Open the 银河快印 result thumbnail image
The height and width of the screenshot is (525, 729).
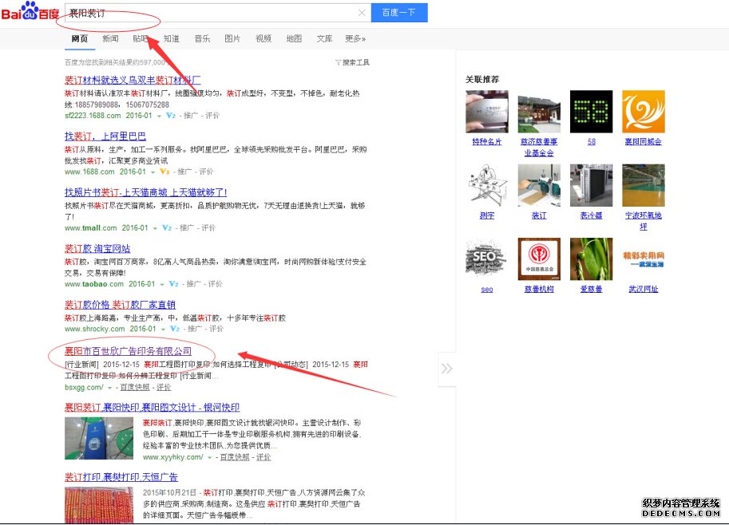pos(98,438)
